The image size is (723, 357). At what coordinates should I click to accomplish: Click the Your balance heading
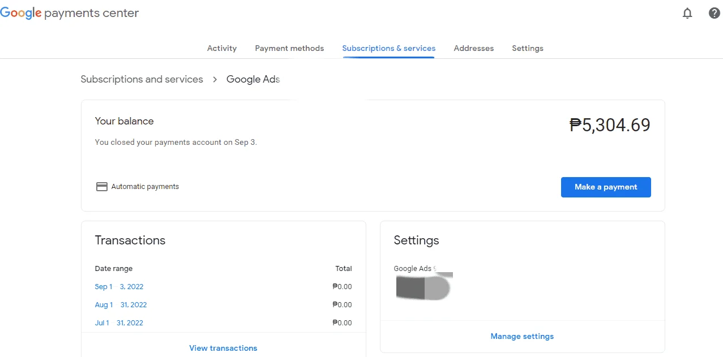tap(124, 121)
